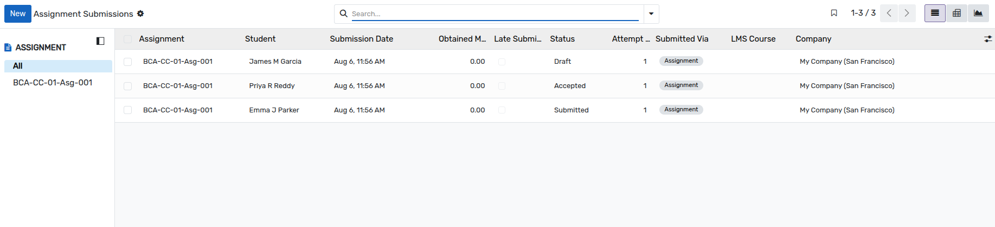Sort by Late Submission column header

click(x=518, y=39)
